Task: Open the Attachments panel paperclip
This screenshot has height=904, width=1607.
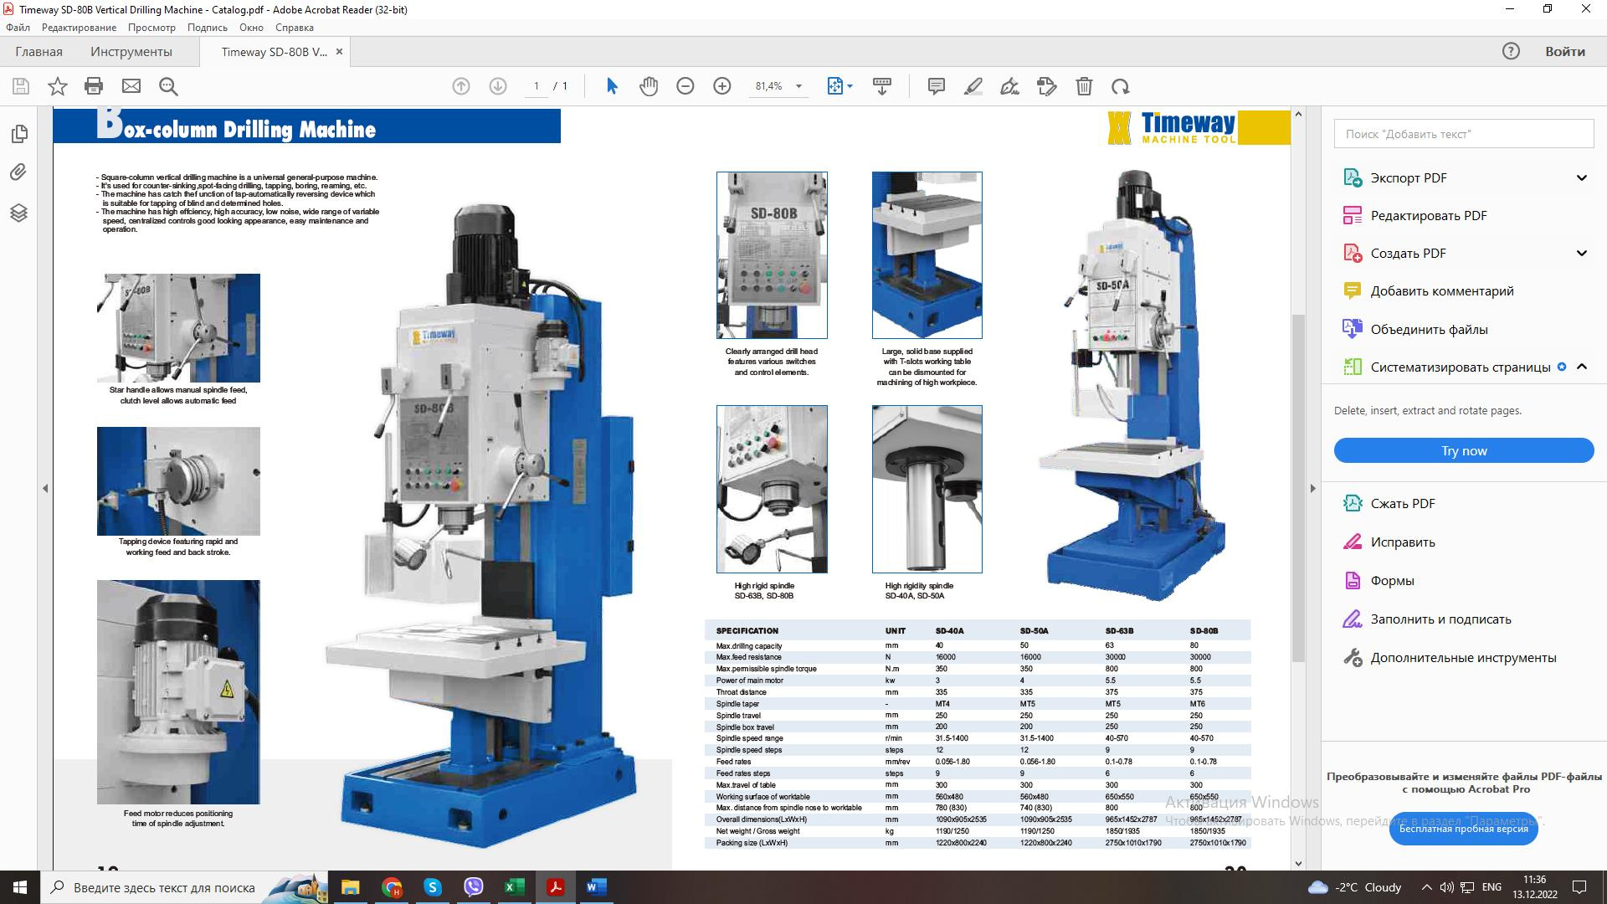Action: pyautogui.click(x=18, y=172)
